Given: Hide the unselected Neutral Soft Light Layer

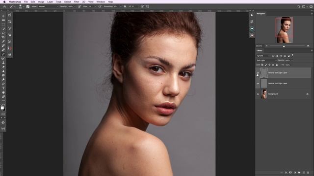Looking at the screenshot, I should pyautogui.click(x=258, y=84).
